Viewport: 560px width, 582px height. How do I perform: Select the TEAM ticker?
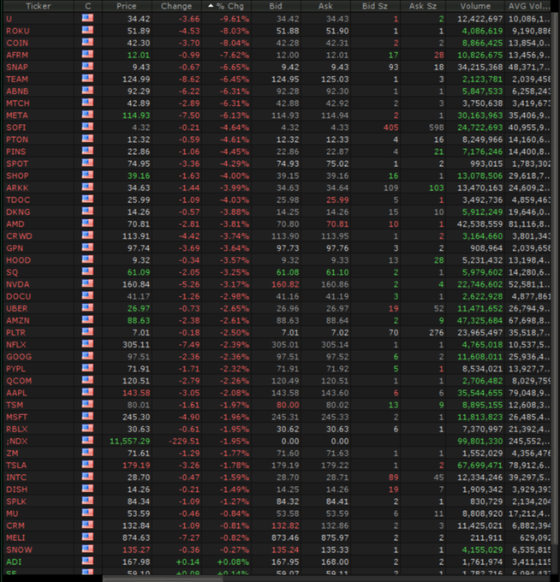pos(17,80)
